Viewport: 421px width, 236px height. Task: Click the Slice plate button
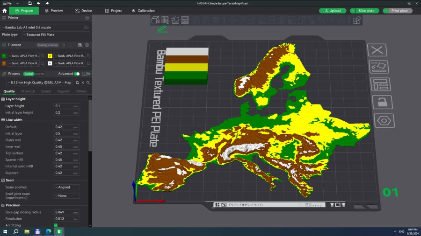[366, 11]
